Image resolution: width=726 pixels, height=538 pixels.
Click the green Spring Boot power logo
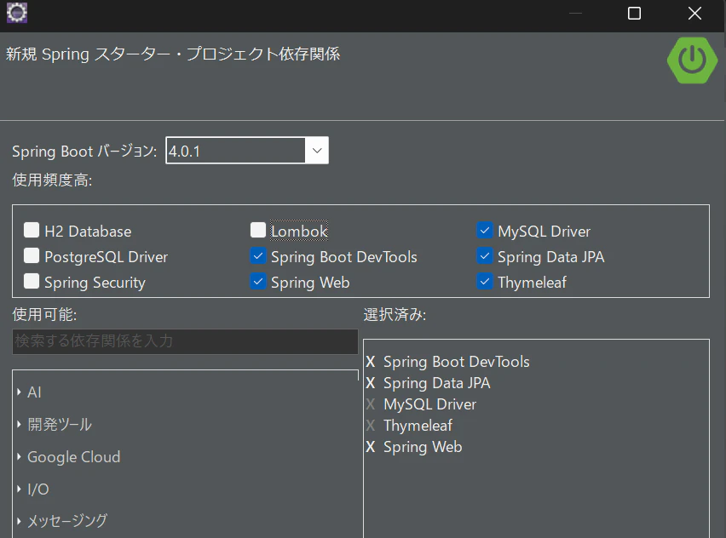click(692, 60)
